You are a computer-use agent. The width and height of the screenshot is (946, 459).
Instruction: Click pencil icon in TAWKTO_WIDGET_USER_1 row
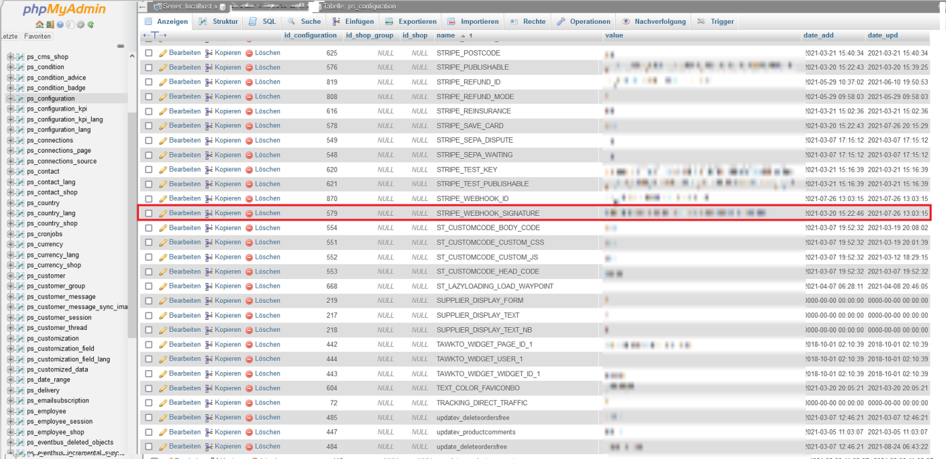pyautogui.click(x=163, y=359)
